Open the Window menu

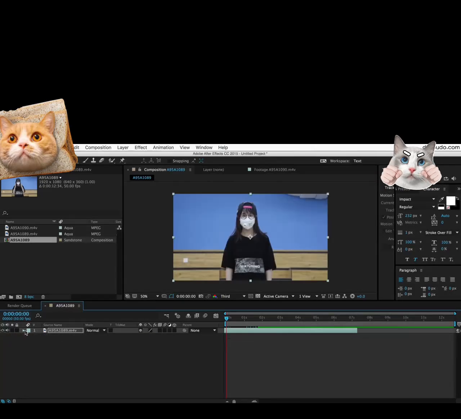click(204, 148)
